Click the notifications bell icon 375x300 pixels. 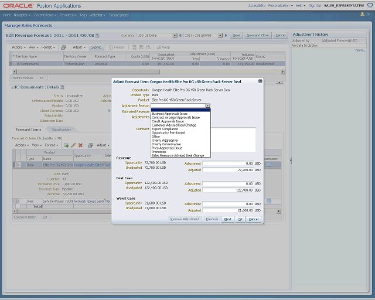coord(362,14)
